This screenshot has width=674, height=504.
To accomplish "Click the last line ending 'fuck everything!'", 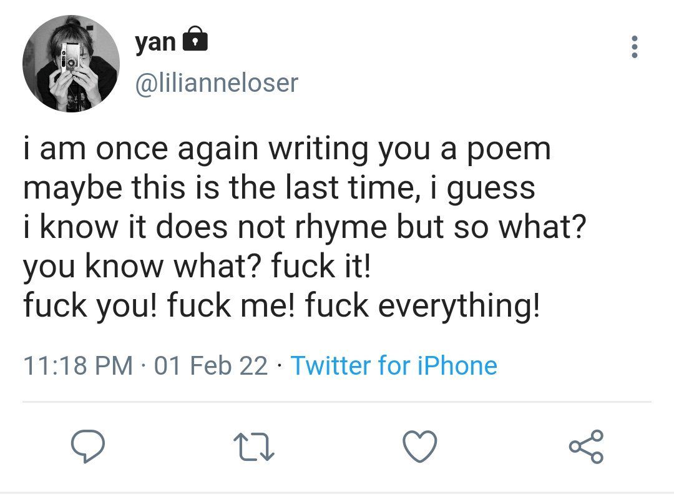I will 281,306.
